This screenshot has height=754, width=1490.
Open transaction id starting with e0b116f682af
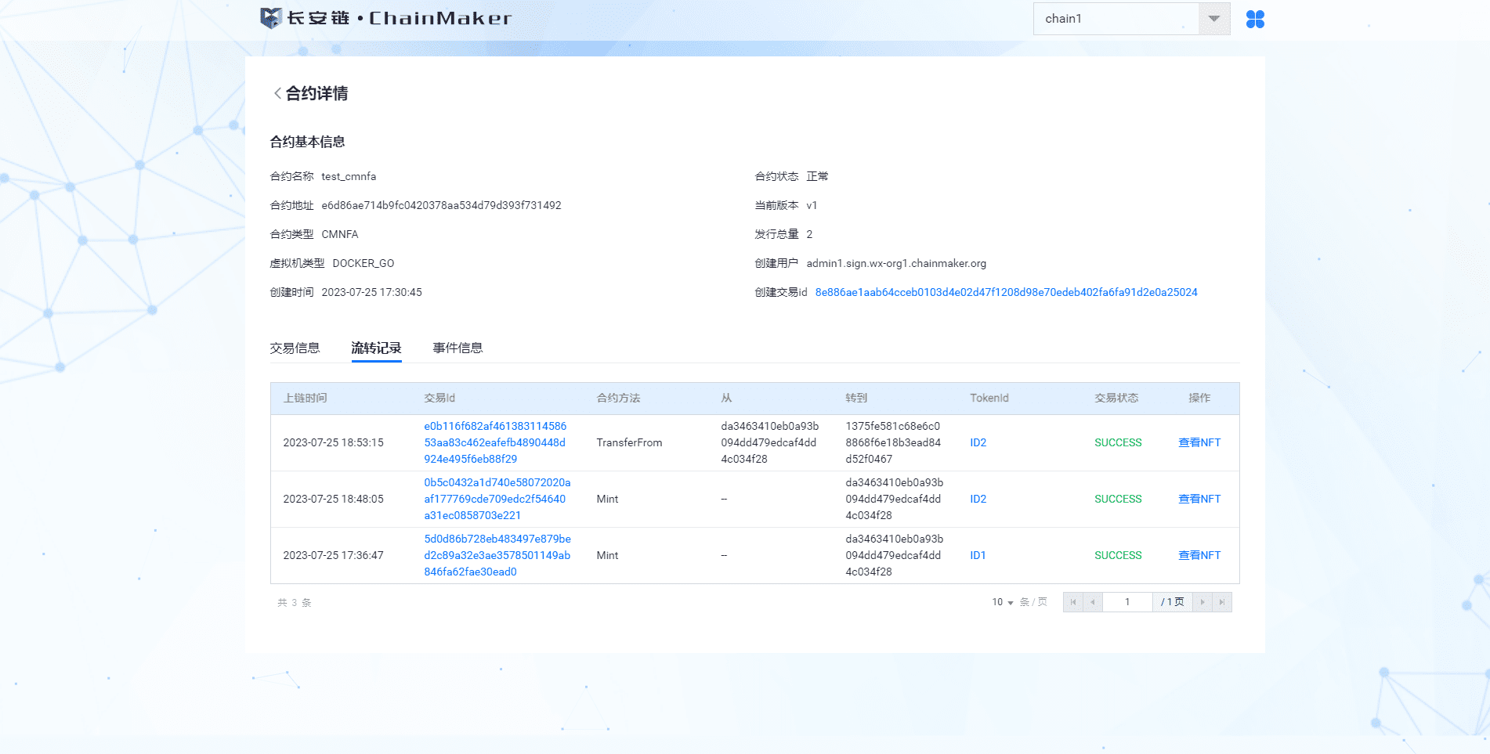click(x=495, y=442)
